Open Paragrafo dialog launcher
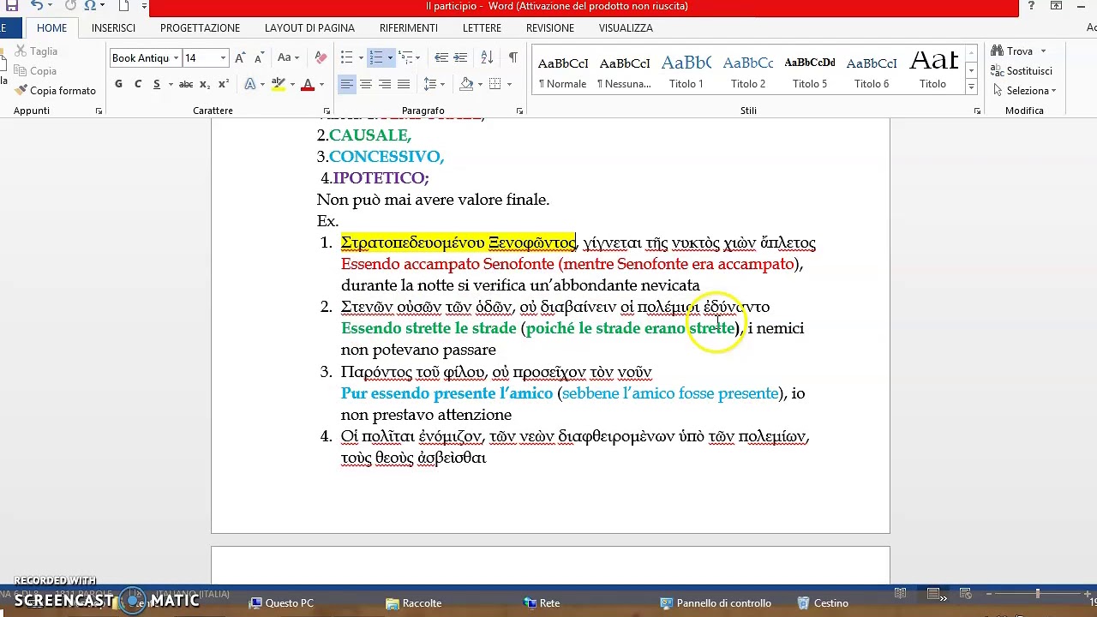This screenshot has height=617, width=1097. (519, 111)
